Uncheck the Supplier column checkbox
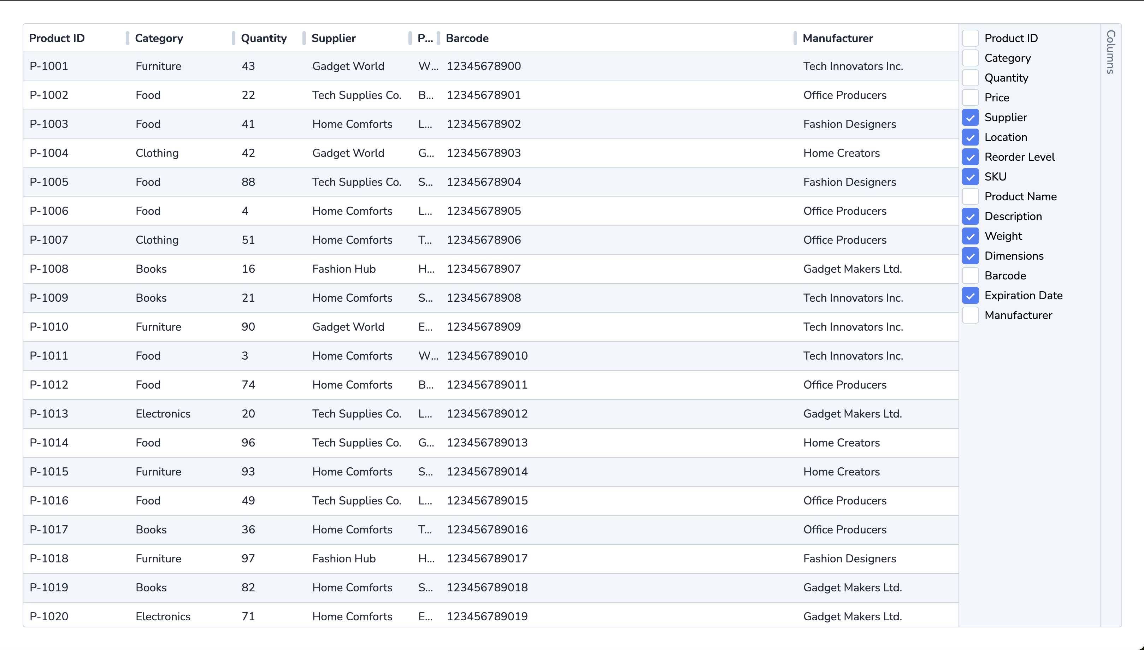This screenshot has height=650, width=1144. pos(970,117)
